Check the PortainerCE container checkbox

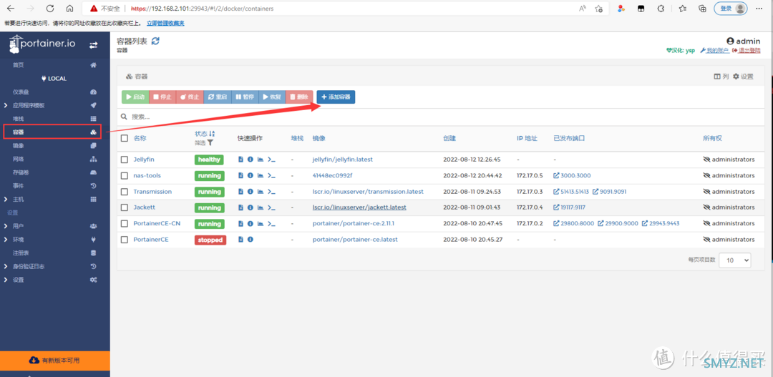coord(125,240)
